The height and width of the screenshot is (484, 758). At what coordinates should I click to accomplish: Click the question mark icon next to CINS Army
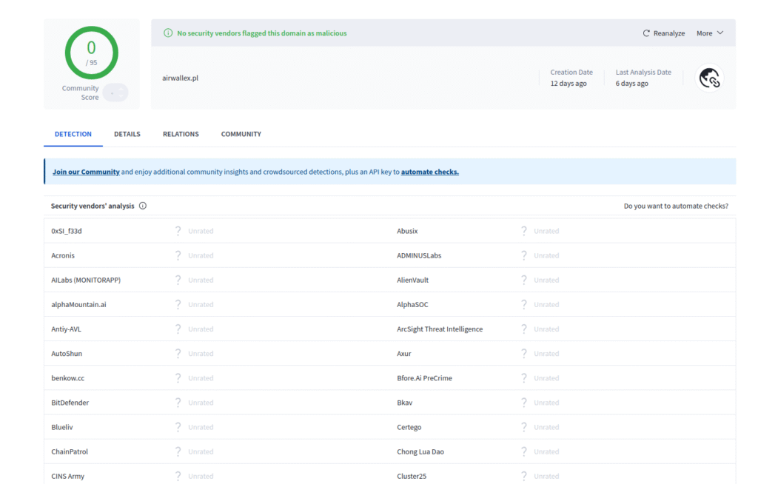coord(178,476)
